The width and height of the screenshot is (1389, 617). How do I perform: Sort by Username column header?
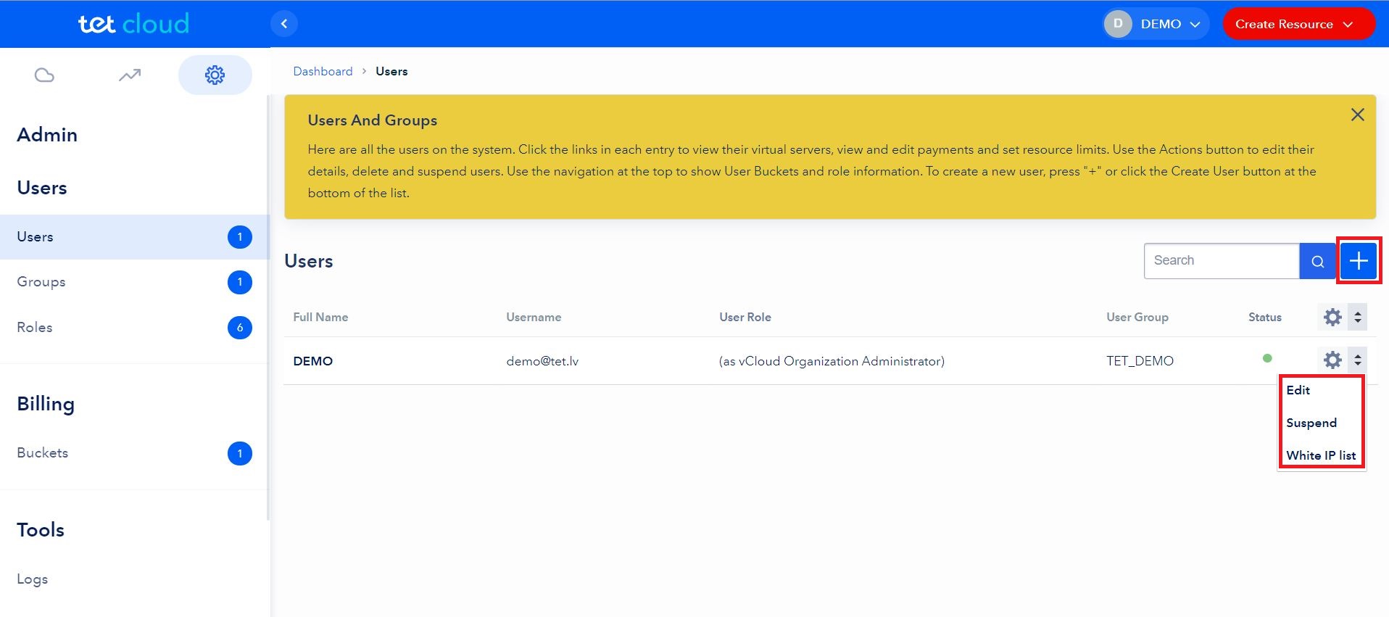pyautogui.click(x=534, y=317)
